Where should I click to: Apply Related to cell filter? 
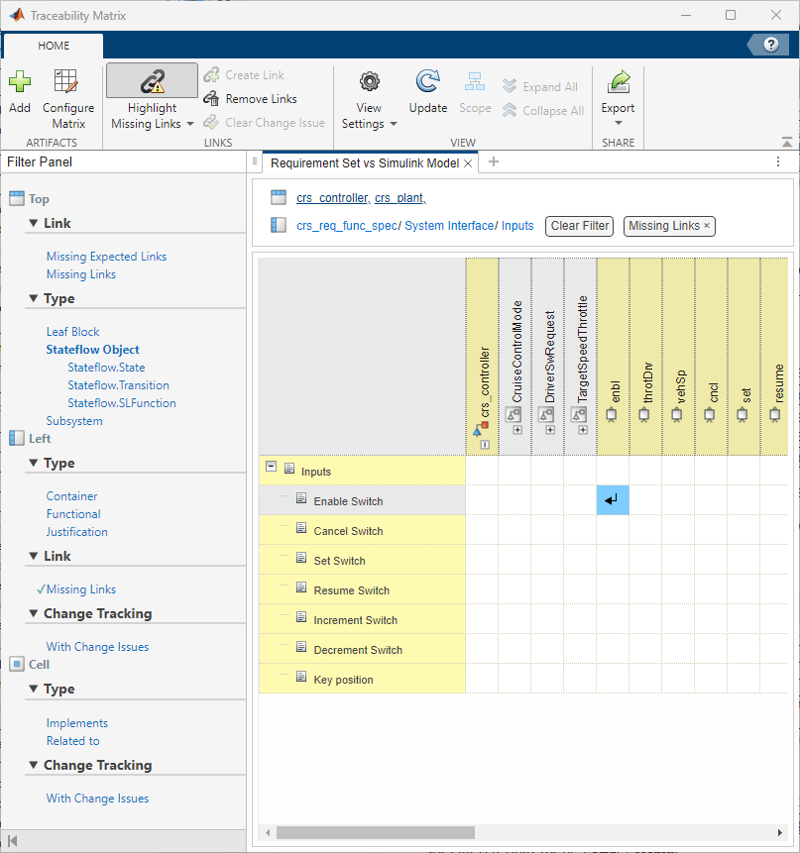tap(73, 741)
